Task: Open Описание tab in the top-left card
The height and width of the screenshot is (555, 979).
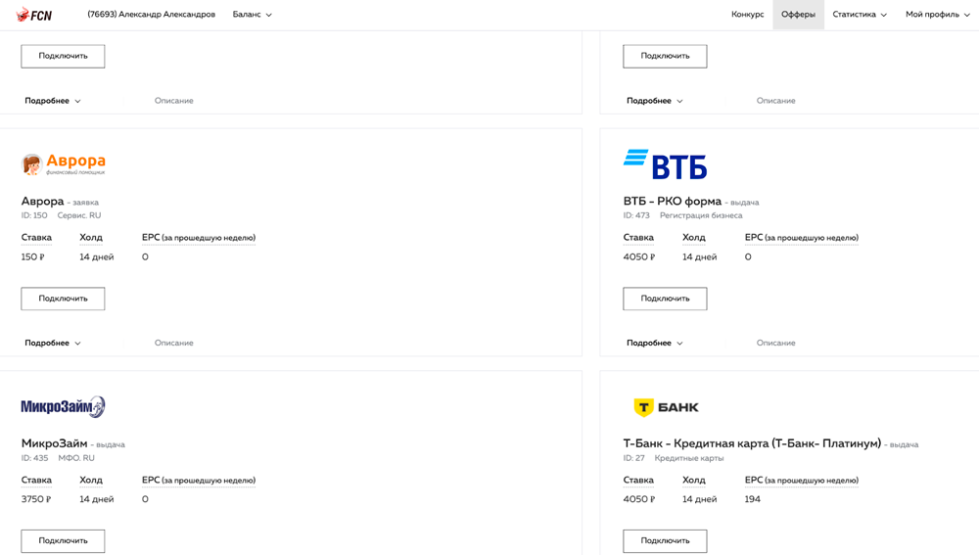Action: (x=173, y=101)
